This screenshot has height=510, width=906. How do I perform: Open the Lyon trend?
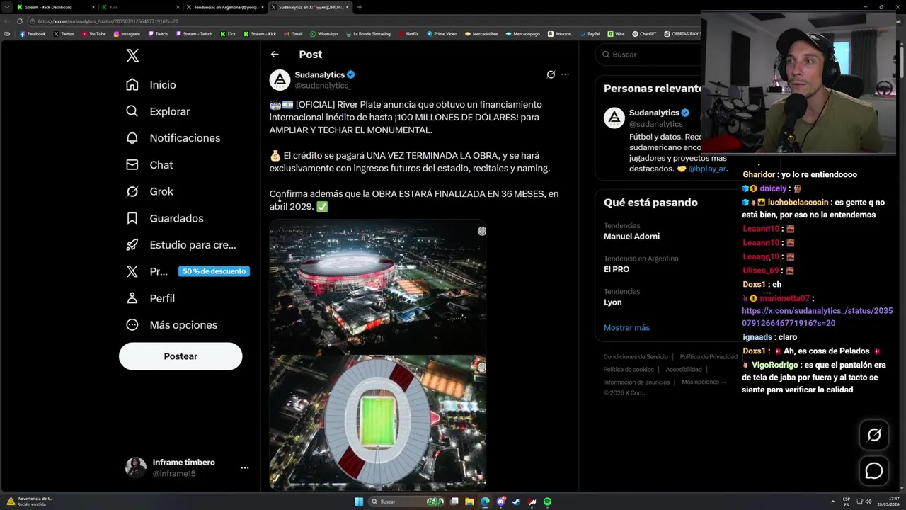click(x=613, y=302)
